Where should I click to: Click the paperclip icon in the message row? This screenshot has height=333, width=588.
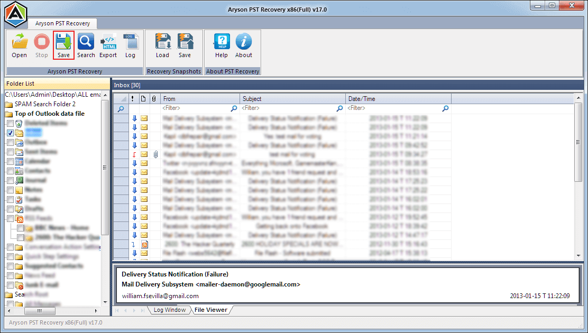coord(155,154)
